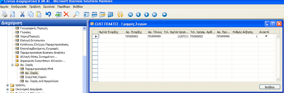Click the Cut scissors icon
The height and width of the screenshot is (93, 284).
pyautogui.click(x=22, y=14)
